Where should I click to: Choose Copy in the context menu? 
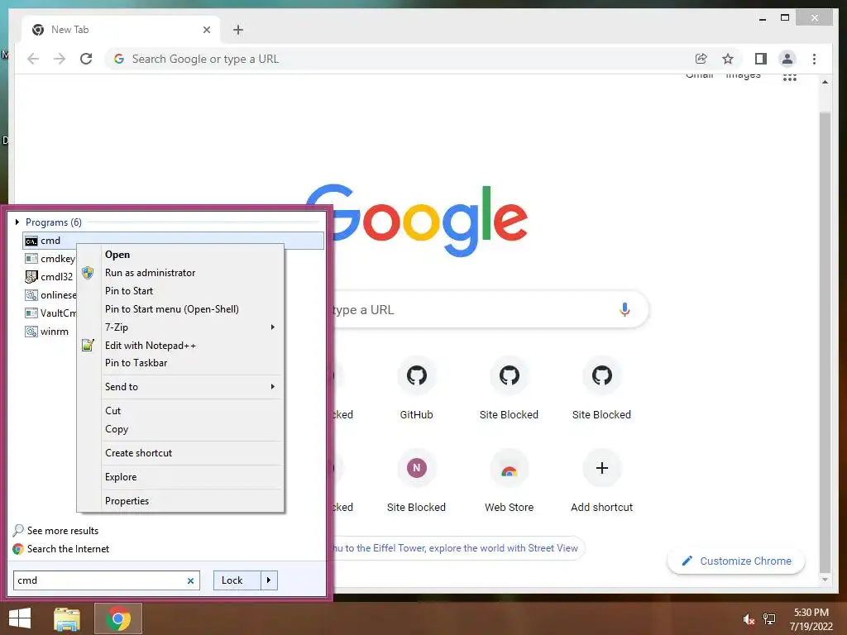[190, 429]
